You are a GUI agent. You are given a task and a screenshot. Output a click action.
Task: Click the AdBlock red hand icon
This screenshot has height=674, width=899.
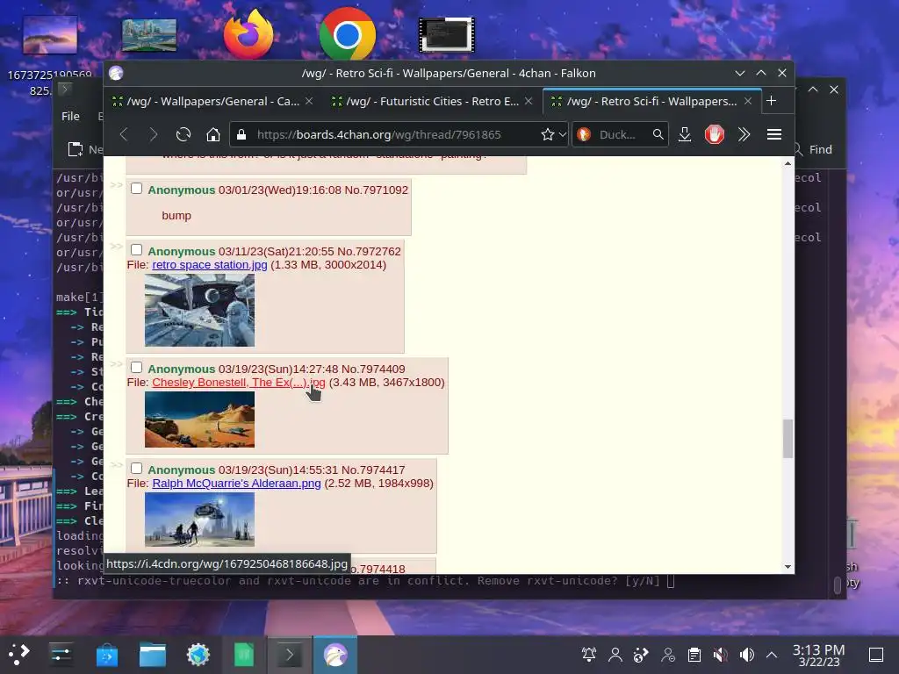(715, 134)
